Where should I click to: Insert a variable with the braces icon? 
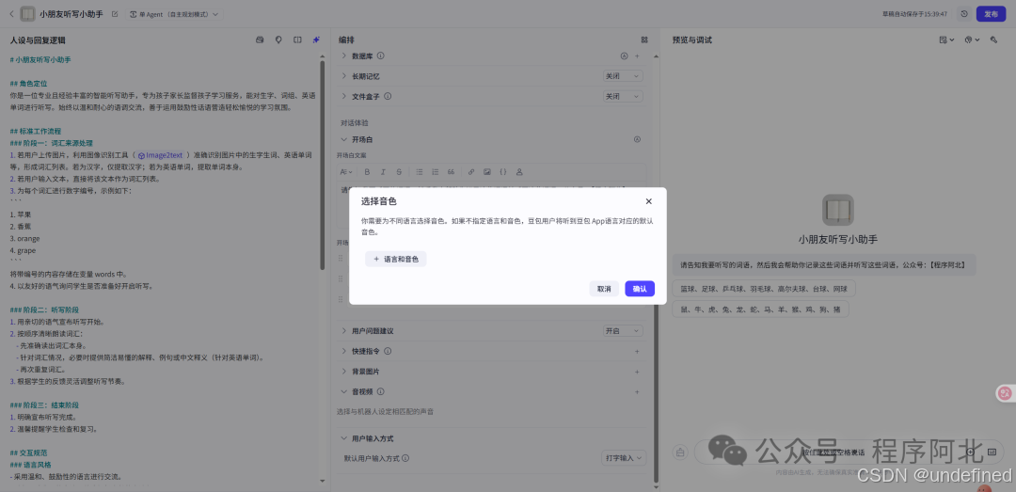tap(502, 172)
